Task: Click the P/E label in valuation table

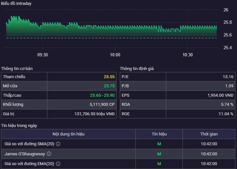Action: tap(125, 77)
